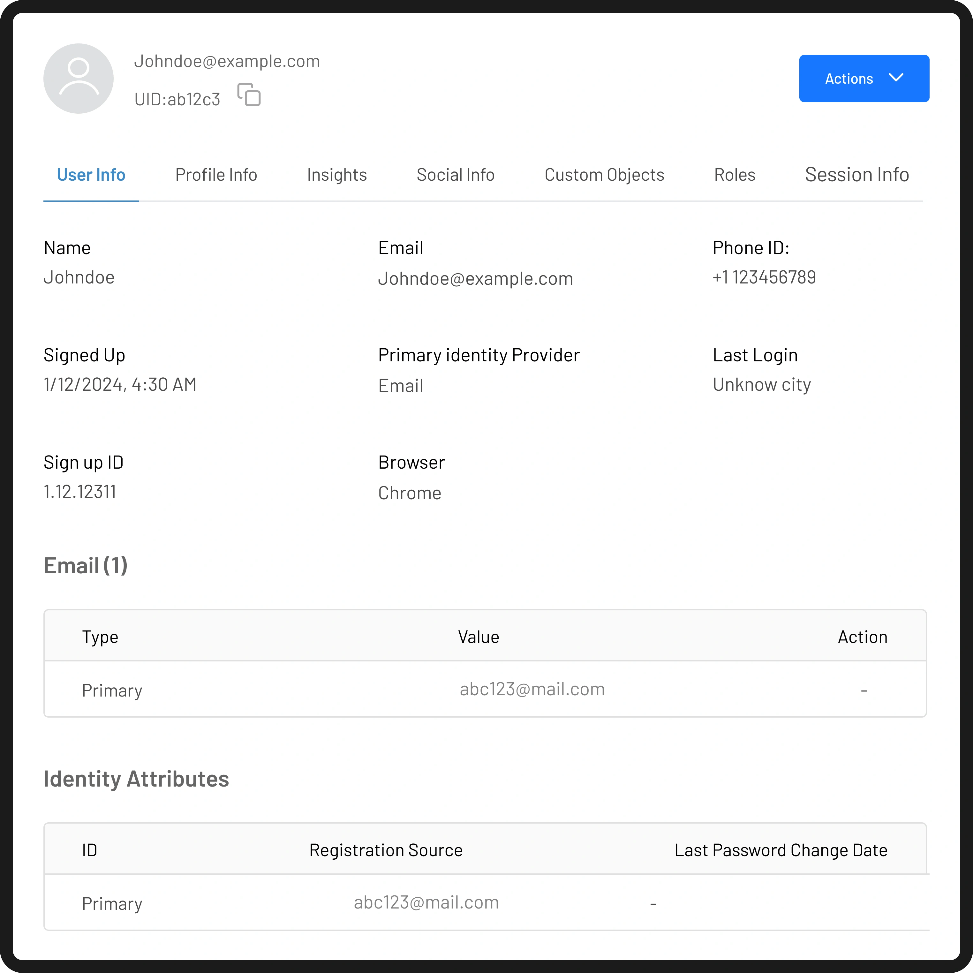This screenshot has height=973, width=973.
Task: Switch to the User Info tab
Action: click(91, 175)
